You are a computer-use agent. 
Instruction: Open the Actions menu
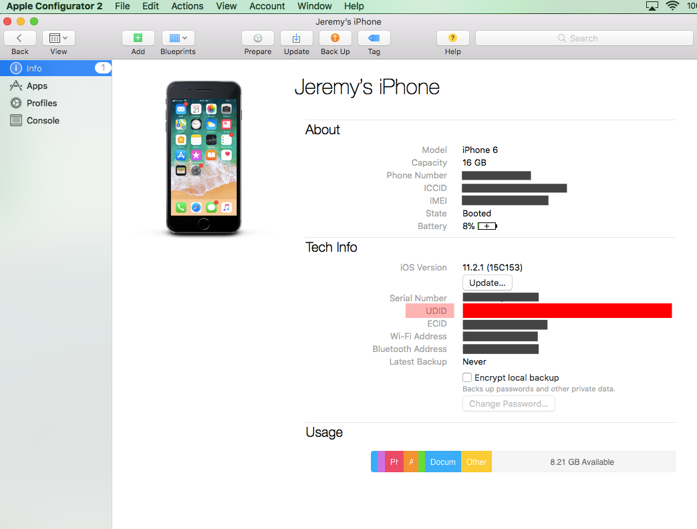tap(187, 6)
